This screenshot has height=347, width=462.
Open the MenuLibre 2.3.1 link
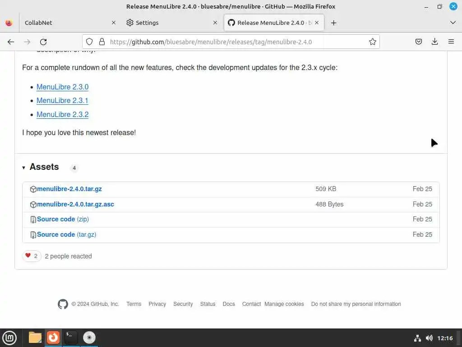62,101
